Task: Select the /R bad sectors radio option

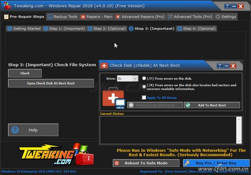Action: point(144,86)
